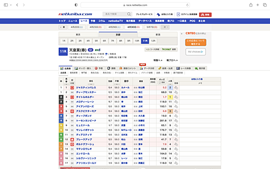Open jockey link Mデムーロ

tap(126, 130)
